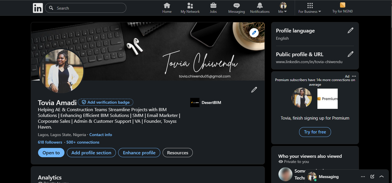This screenshot has height=183, width=392.
Task: Edit Public profile & URL pencil icon
Action: [351, 54]
